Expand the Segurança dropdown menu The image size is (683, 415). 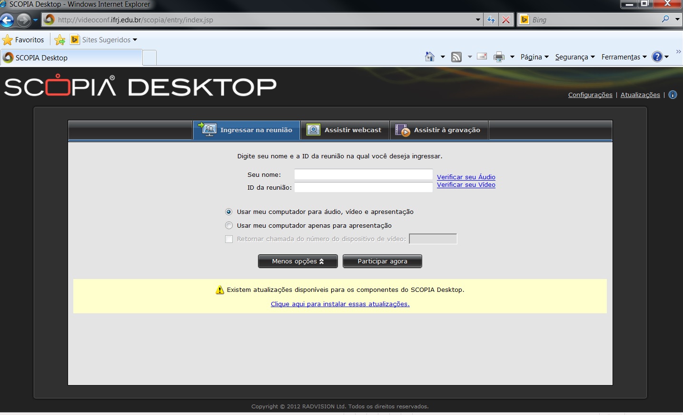(574, 57)
